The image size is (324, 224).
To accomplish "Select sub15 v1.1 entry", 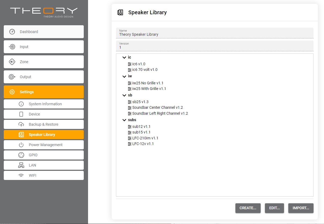I will tap(141, 132).
